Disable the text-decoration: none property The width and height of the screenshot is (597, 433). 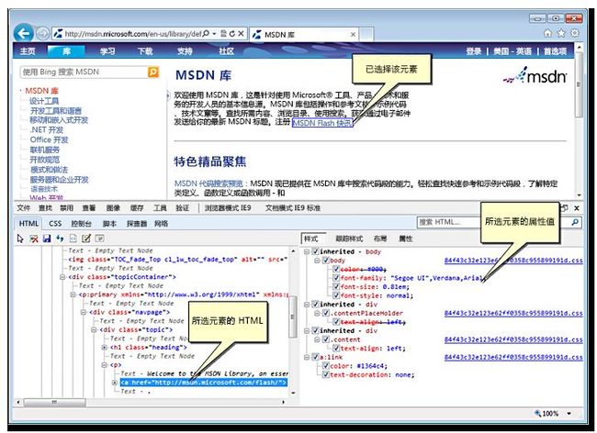pos(325,374)
